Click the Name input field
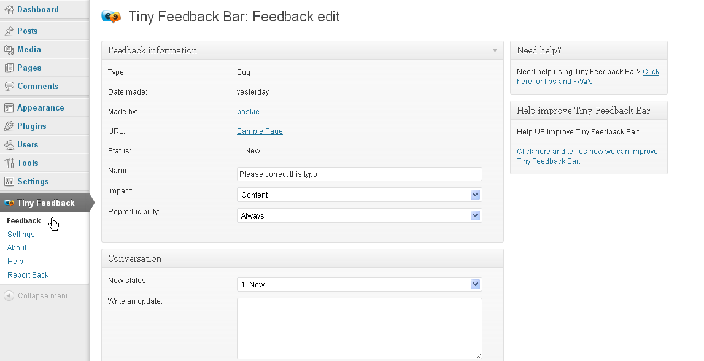The height and width of the screenshot is (361, 704). (x=359, y=174)
